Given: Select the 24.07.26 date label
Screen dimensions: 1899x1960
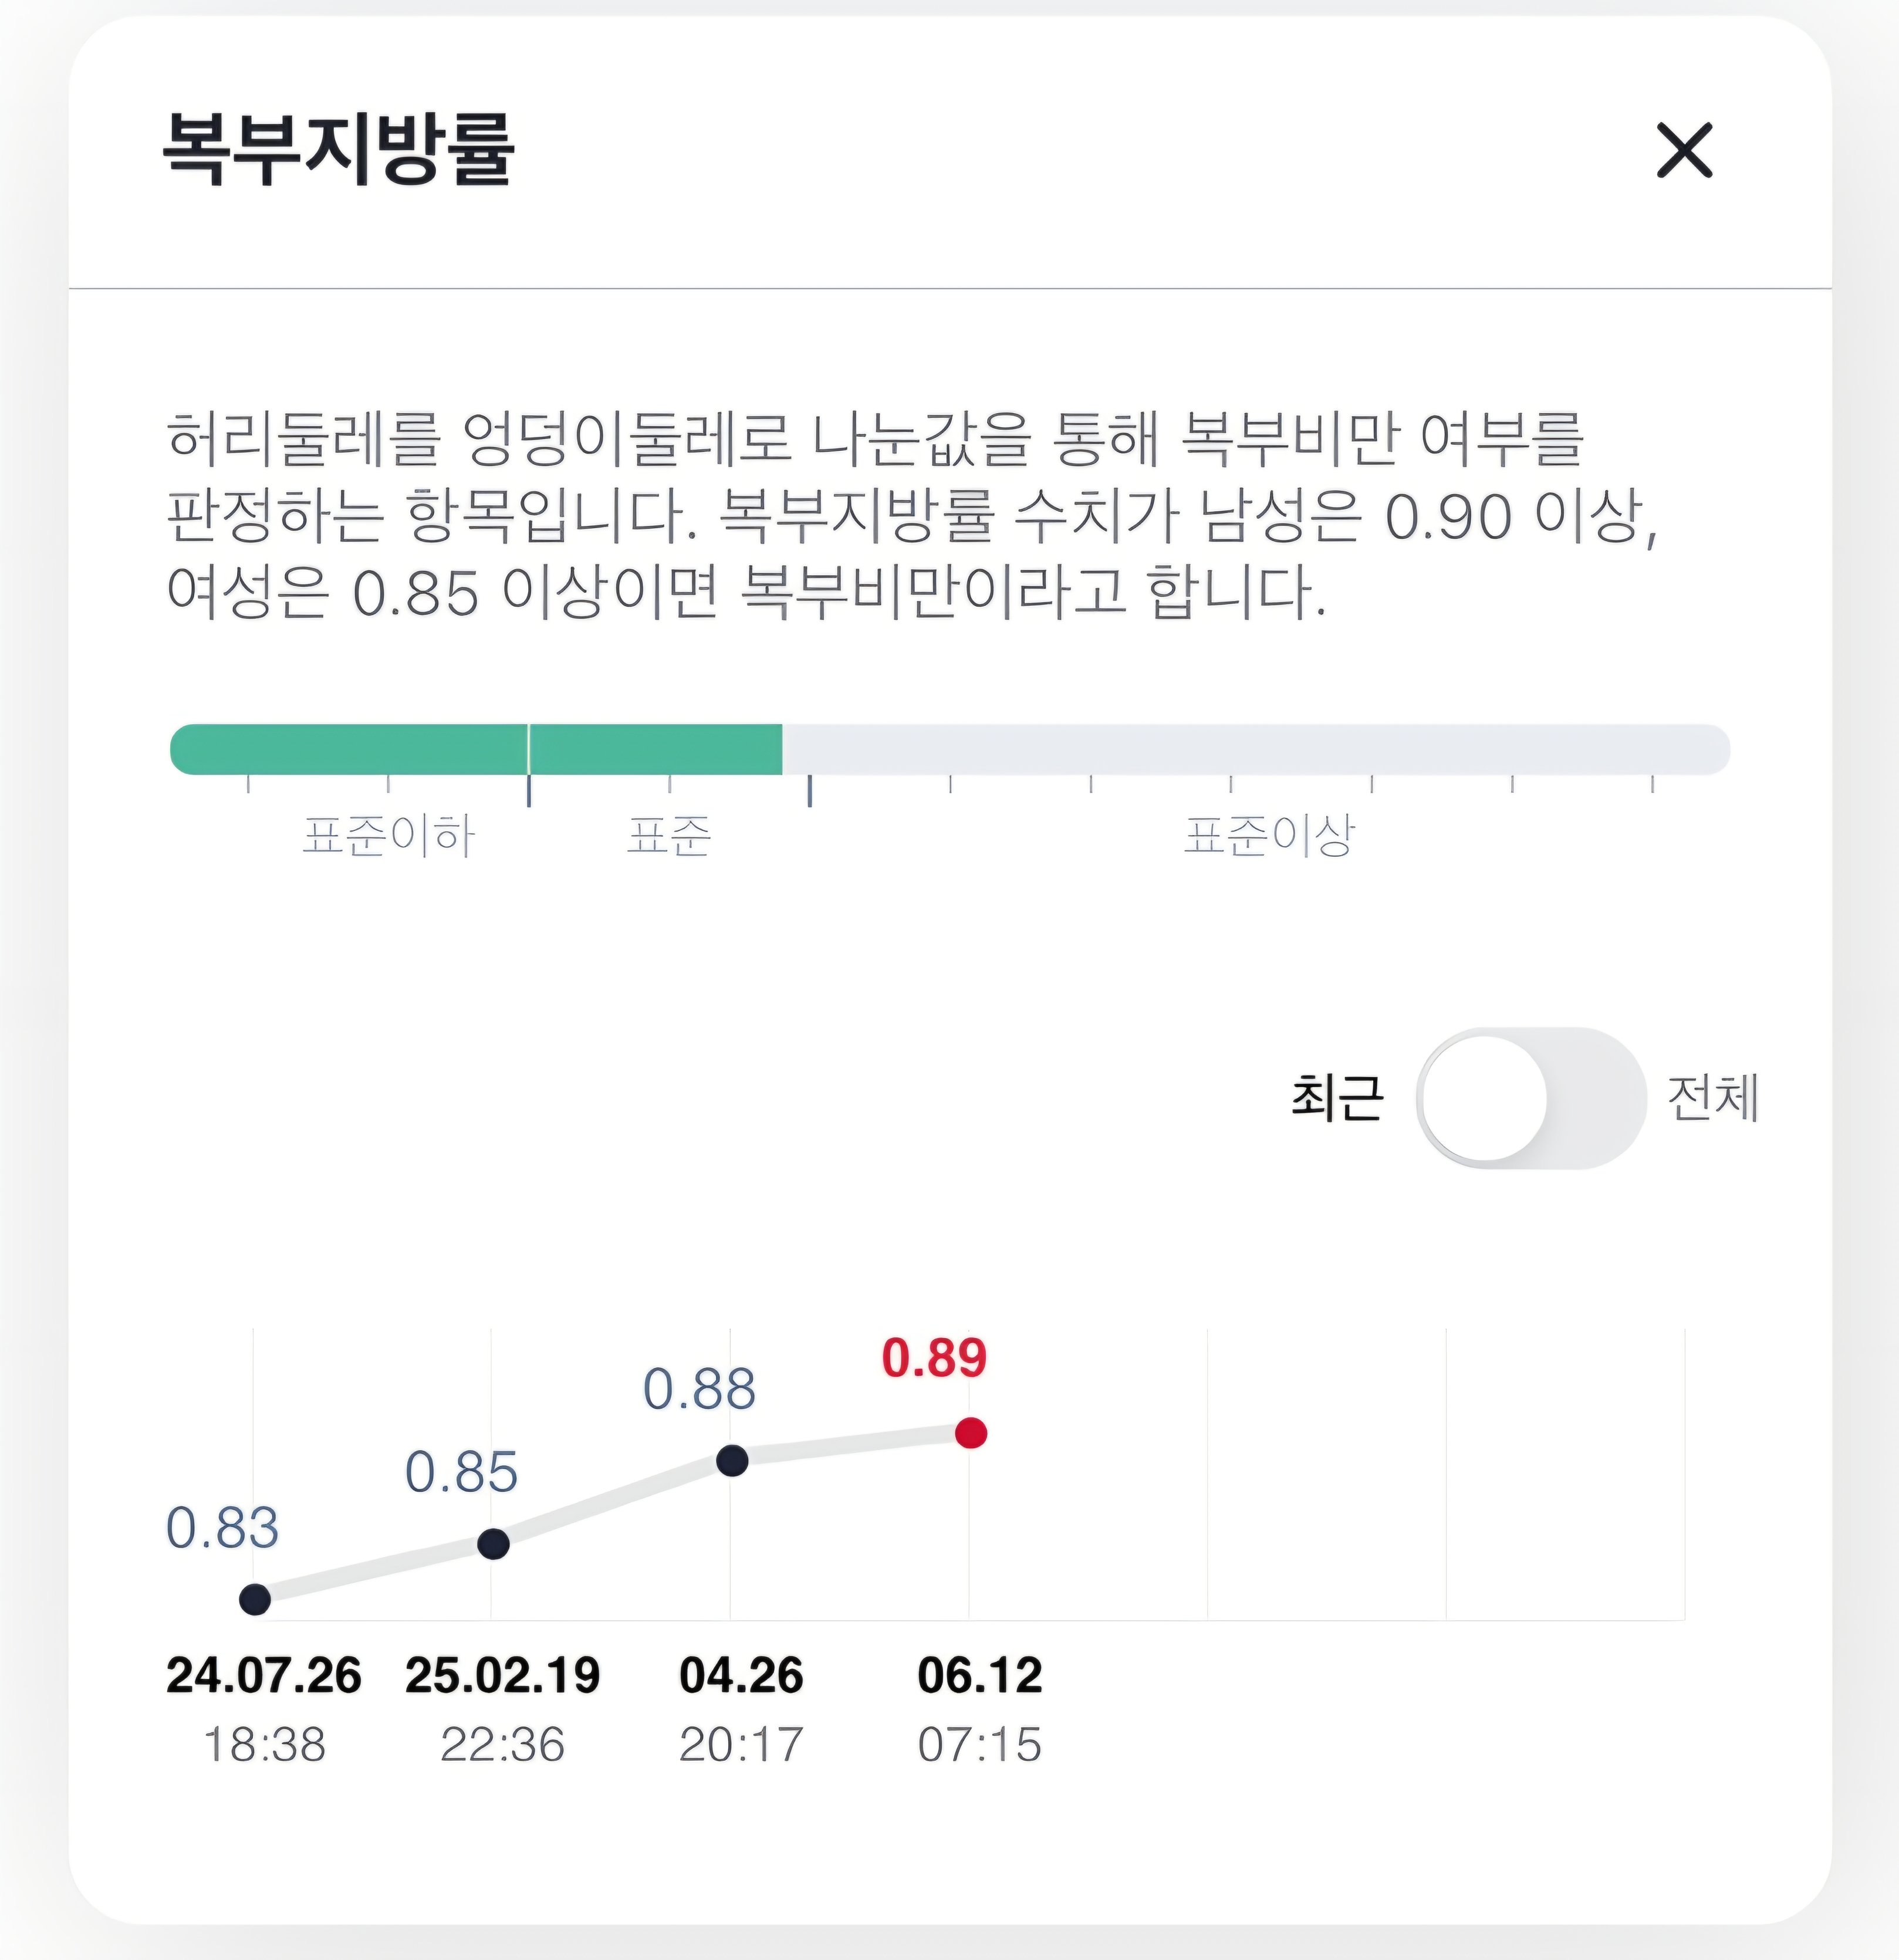Looking at the screenshot, I should [264, 1676].
